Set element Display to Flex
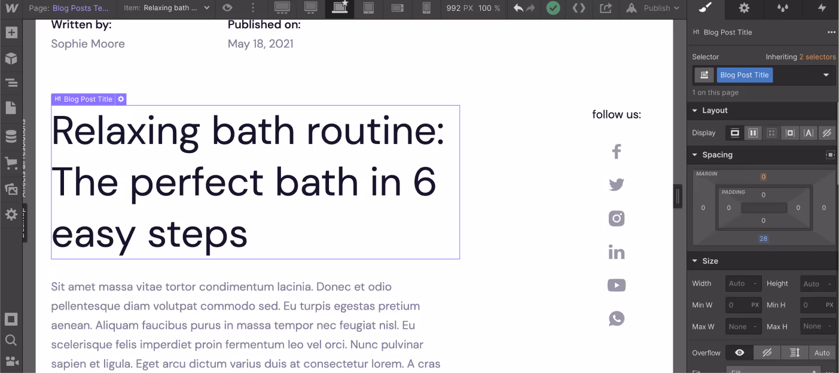Image resolution: width=839 pixels, height=373 pixels. (x=753, y=133)
